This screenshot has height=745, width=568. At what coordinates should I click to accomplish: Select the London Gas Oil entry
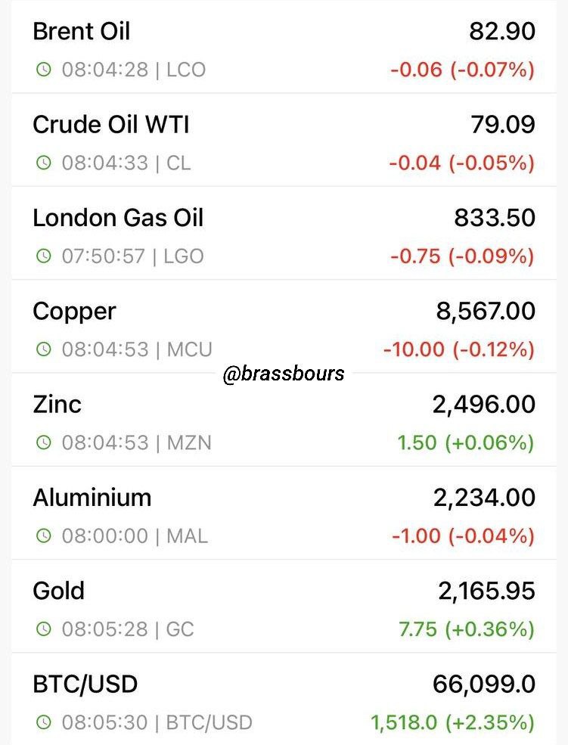pos(284,233)
